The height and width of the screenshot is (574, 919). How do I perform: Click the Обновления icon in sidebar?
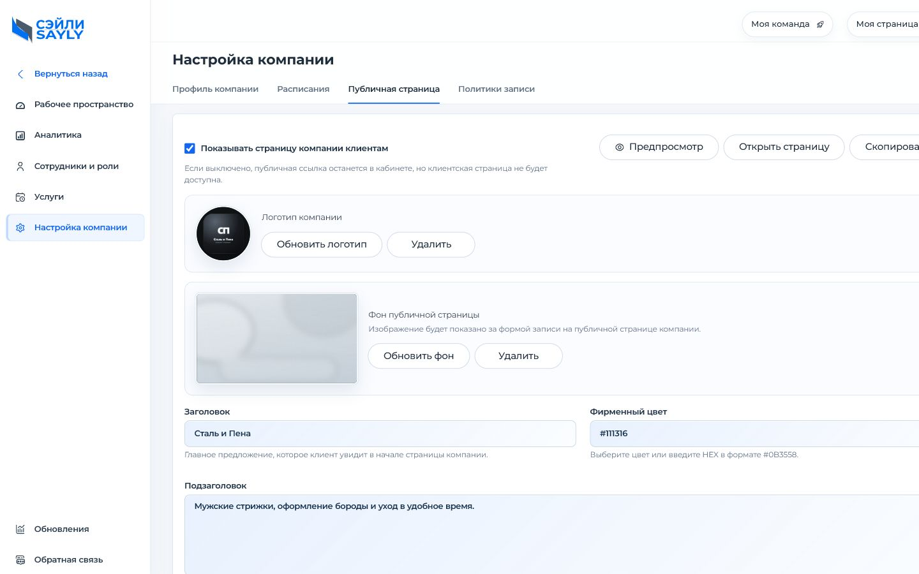click(20, 529)
